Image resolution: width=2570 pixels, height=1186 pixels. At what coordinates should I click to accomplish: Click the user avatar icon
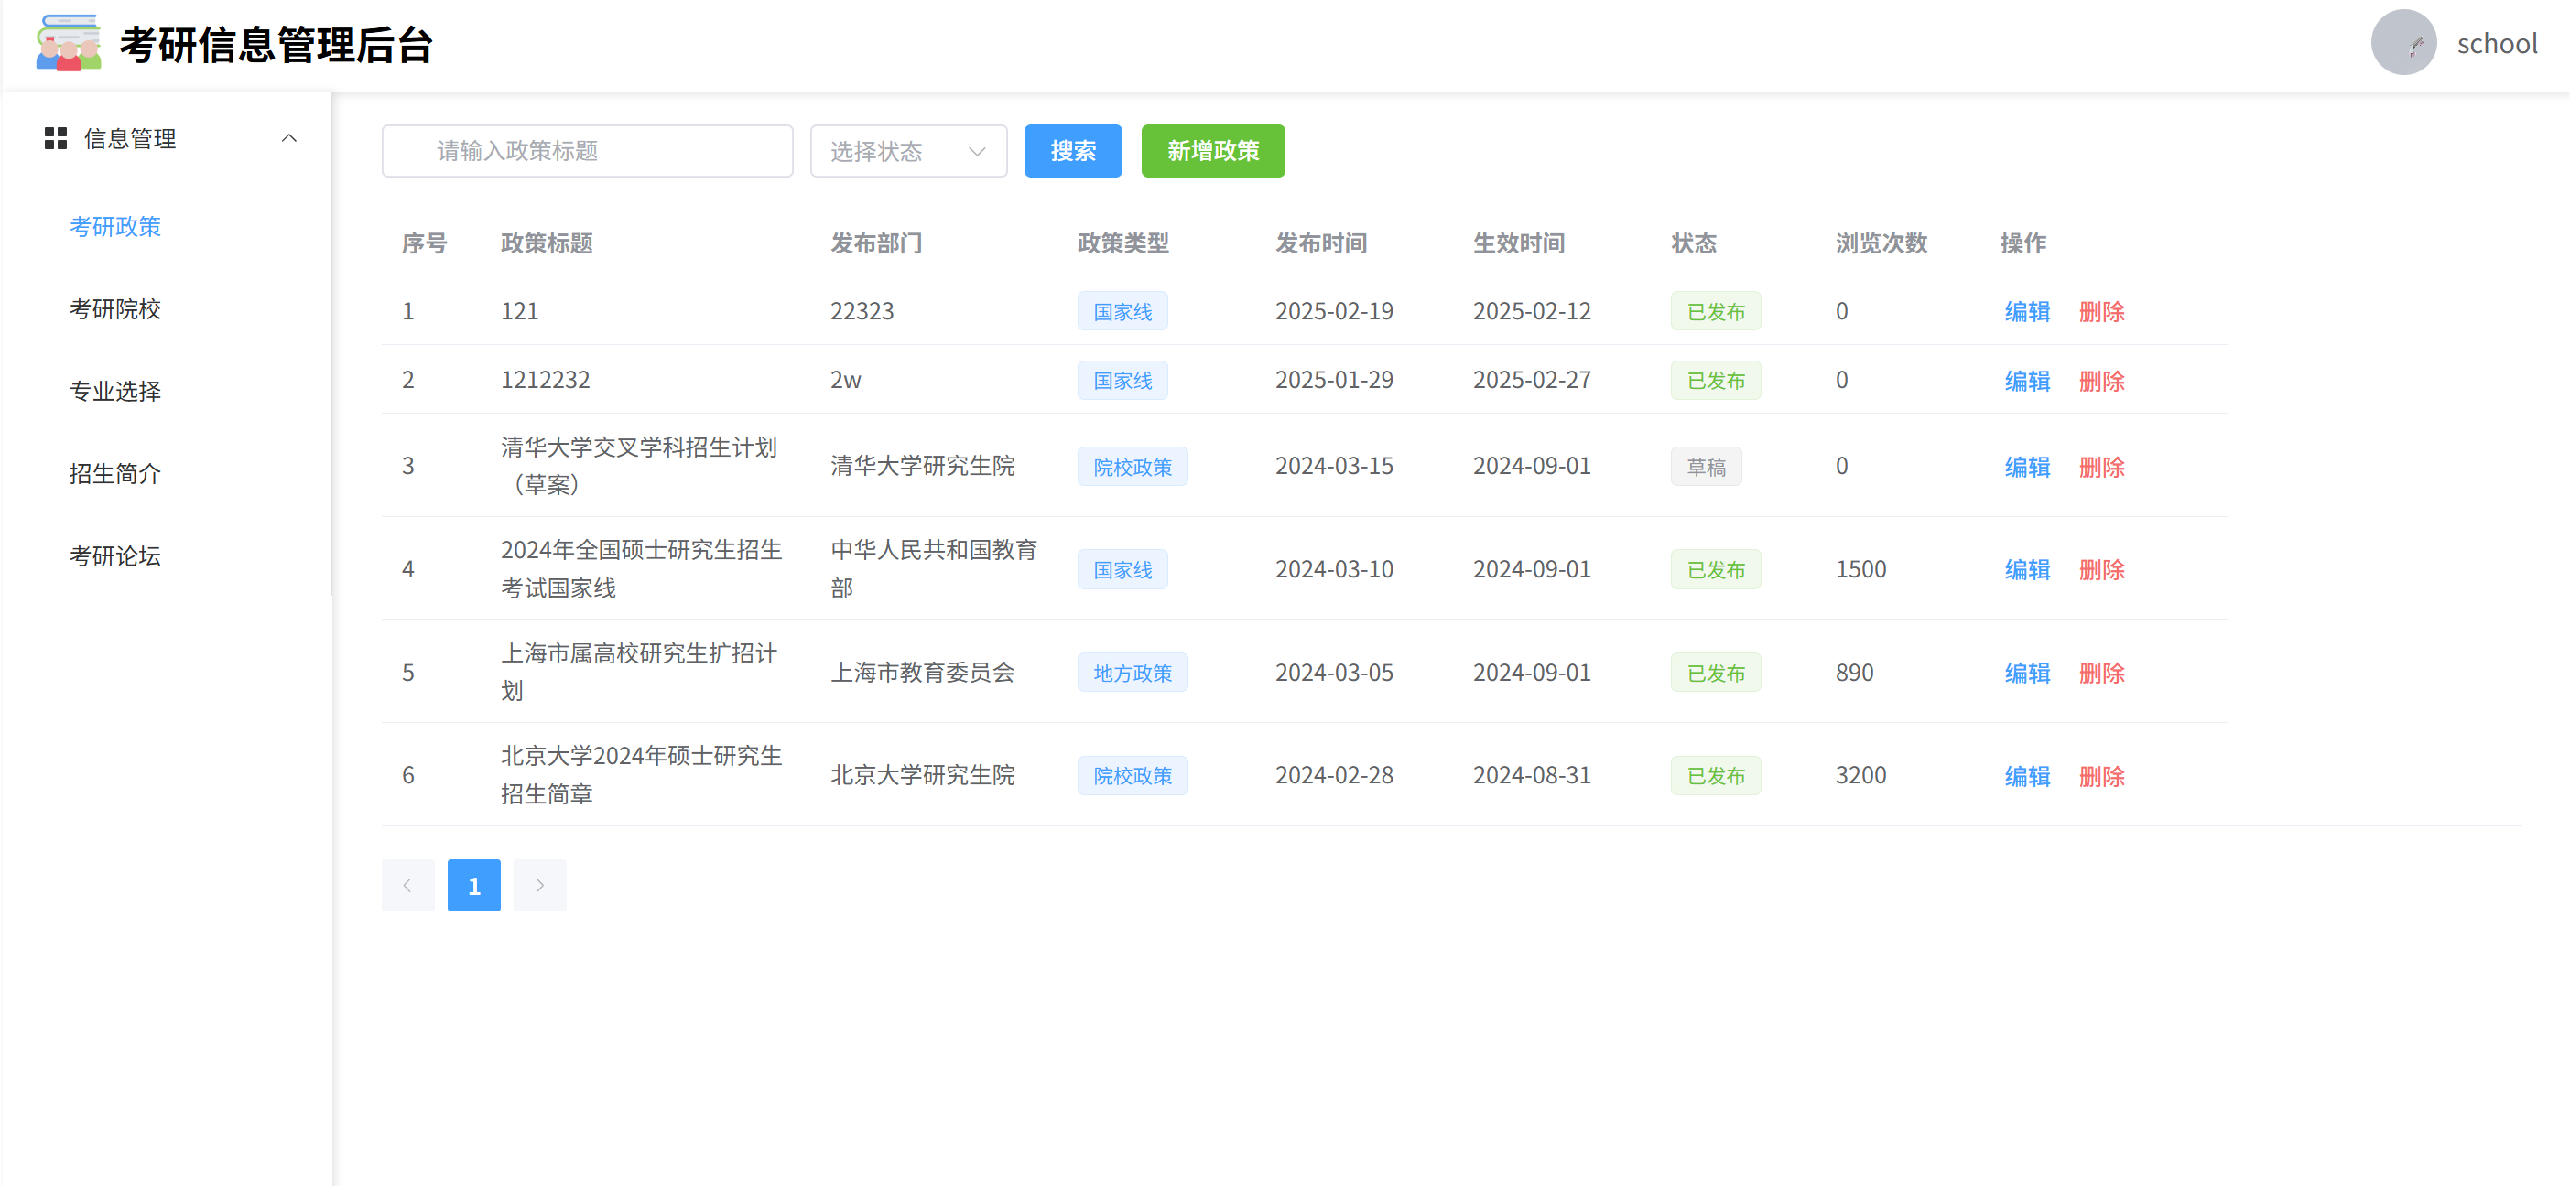coord(2402,43)
